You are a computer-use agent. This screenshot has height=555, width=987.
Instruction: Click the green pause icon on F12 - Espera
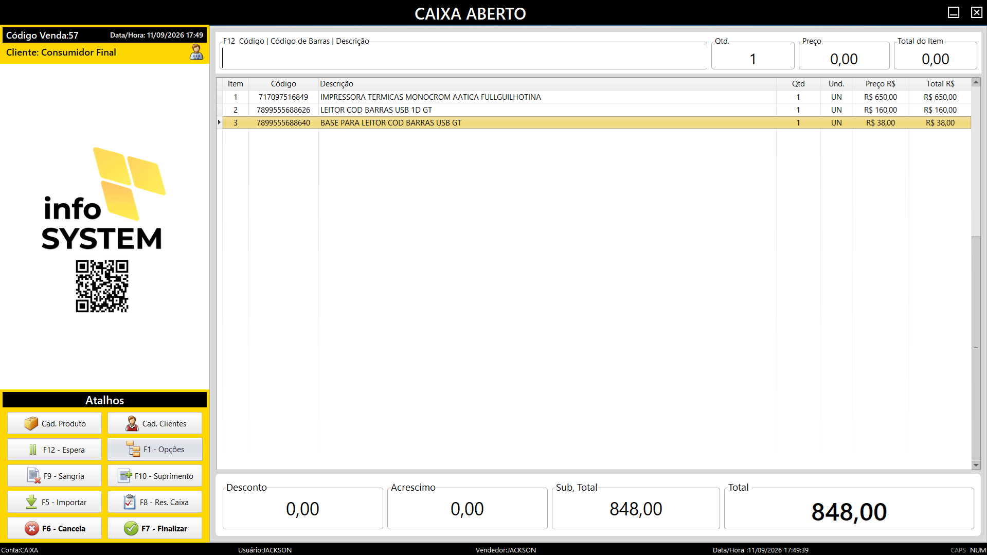33,450
